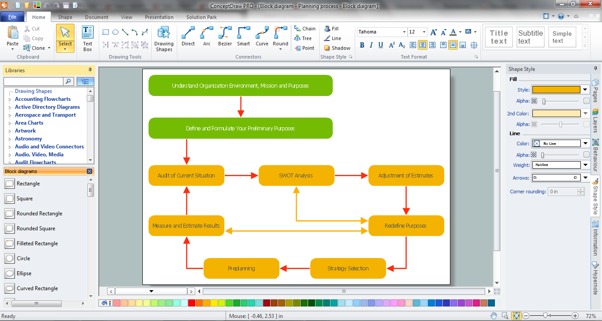Screen dimensions: 602x321
Task: Toggle bold text formatting
Action: (x=361, y=45)
